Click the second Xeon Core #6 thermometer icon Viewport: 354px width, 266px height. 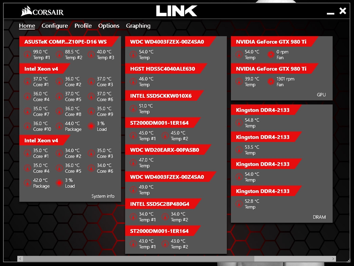(91, 168)
